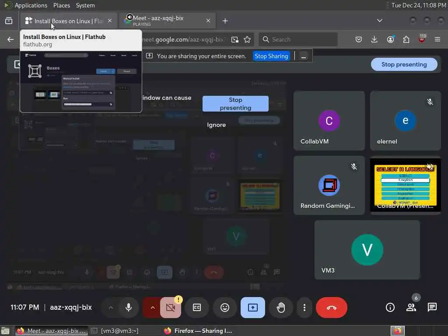
Task: Switch to Firefox Sharing Indicator taskbar item
Action: pos(198,331)
